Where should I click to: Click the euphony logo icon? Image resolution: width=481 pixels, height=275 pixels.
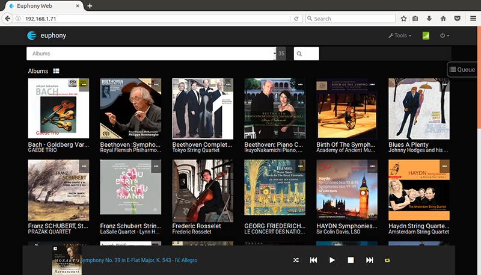(32, 36)
